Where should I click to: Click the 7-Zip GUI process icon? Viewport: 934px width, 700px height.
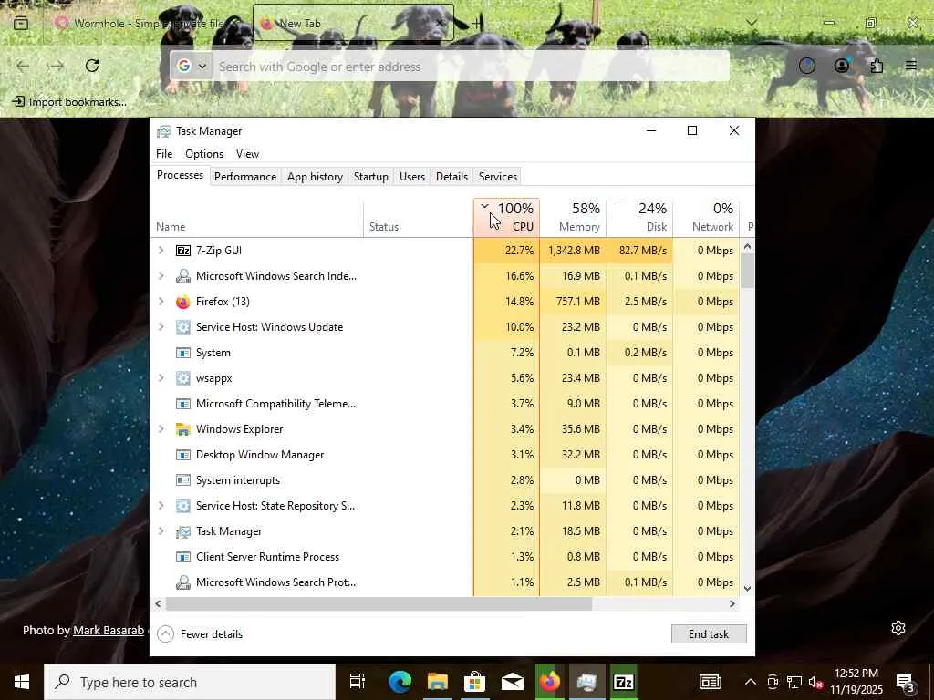(x=182, y=251)
